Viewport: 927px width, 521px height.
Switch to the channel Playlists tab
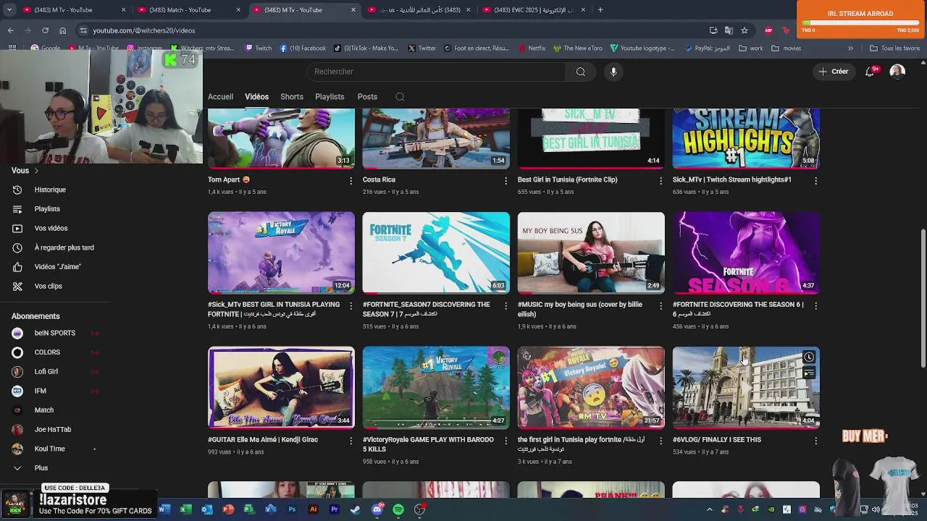pyautogui.click(x=330, y=97)
